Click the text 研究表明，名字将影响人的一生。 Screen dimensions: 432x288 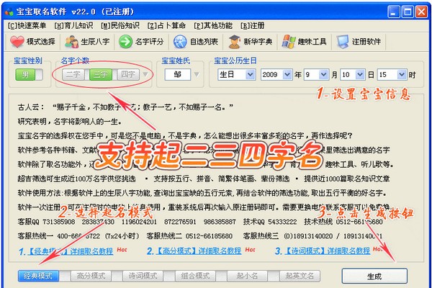click(x=70, y=121)
